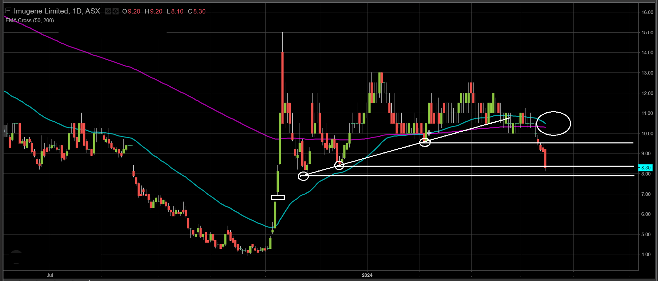The width and height of the screenshot is (658, 281).
Task: Click the Open value 9.20 in the legend
Action: point(134,11)
